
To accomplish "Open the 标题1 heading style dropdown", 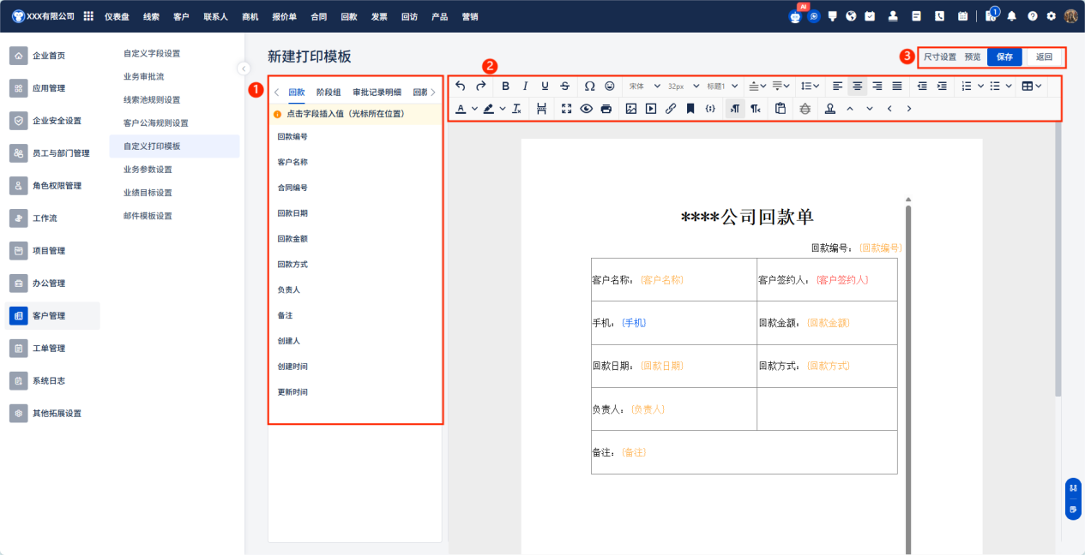I will coord(722,86).
